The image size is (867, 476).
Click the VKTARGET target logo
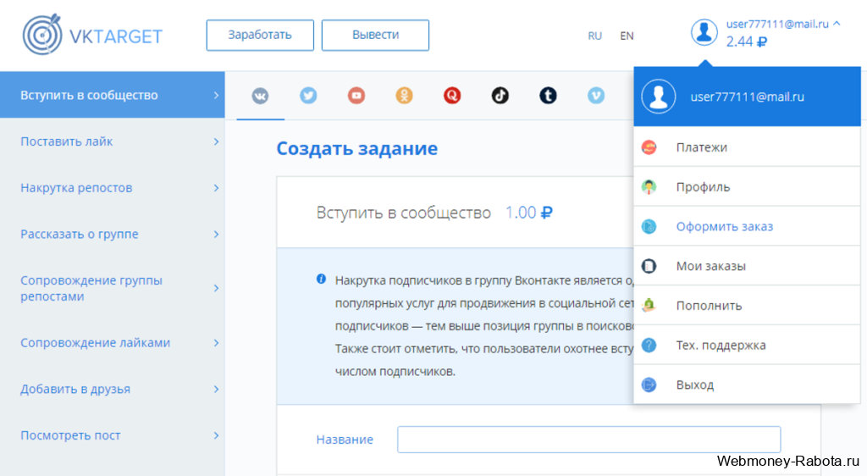42,34
